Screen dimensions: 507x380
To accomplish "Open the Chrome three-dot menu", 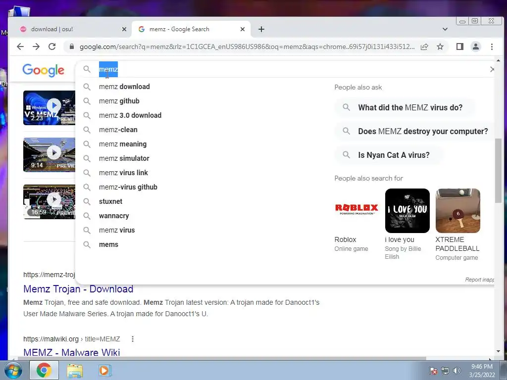I will pos(492,47).
